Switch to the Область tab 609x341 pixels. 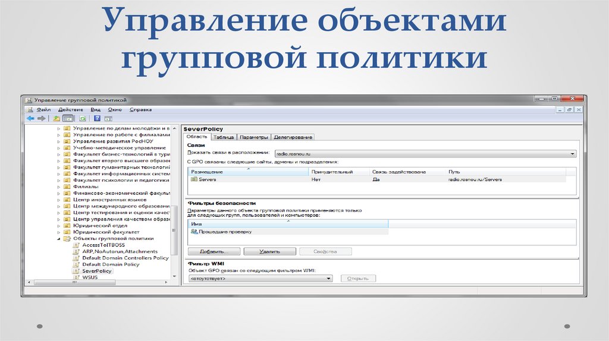(x=196, y=137)
